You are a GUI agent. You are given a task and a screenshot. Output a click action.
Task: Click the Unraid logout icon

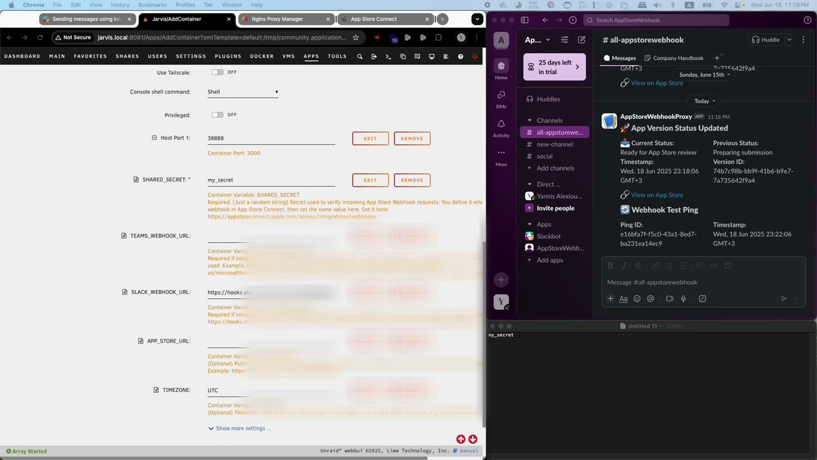click(x=374, y=56)
